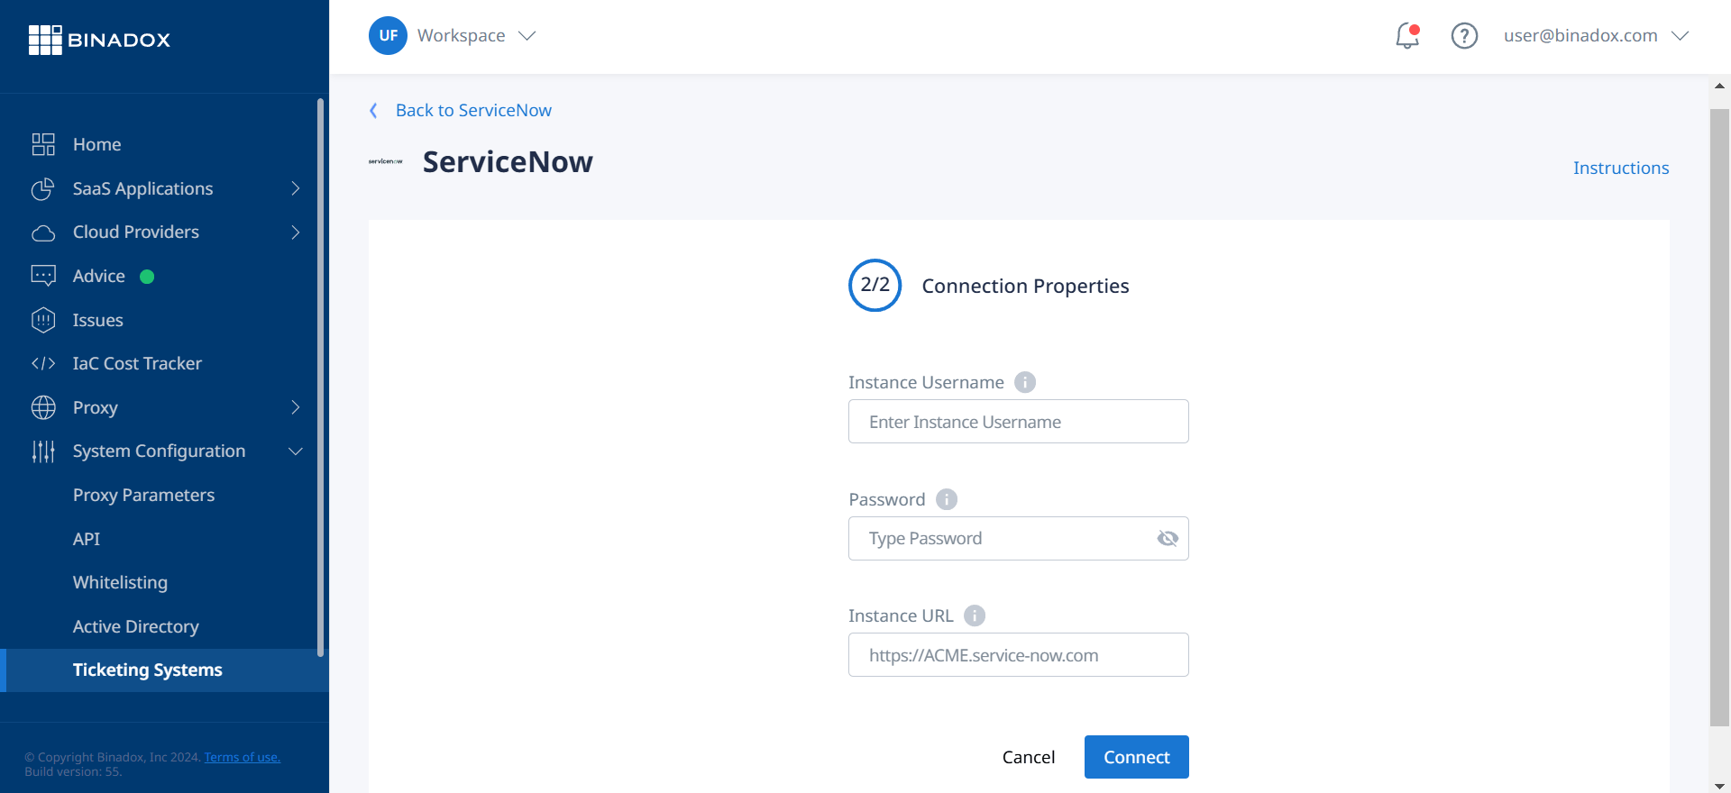Viewport: 1731px width, 793px height.
Task: Click the Password info icon
Action: (947, 499)
